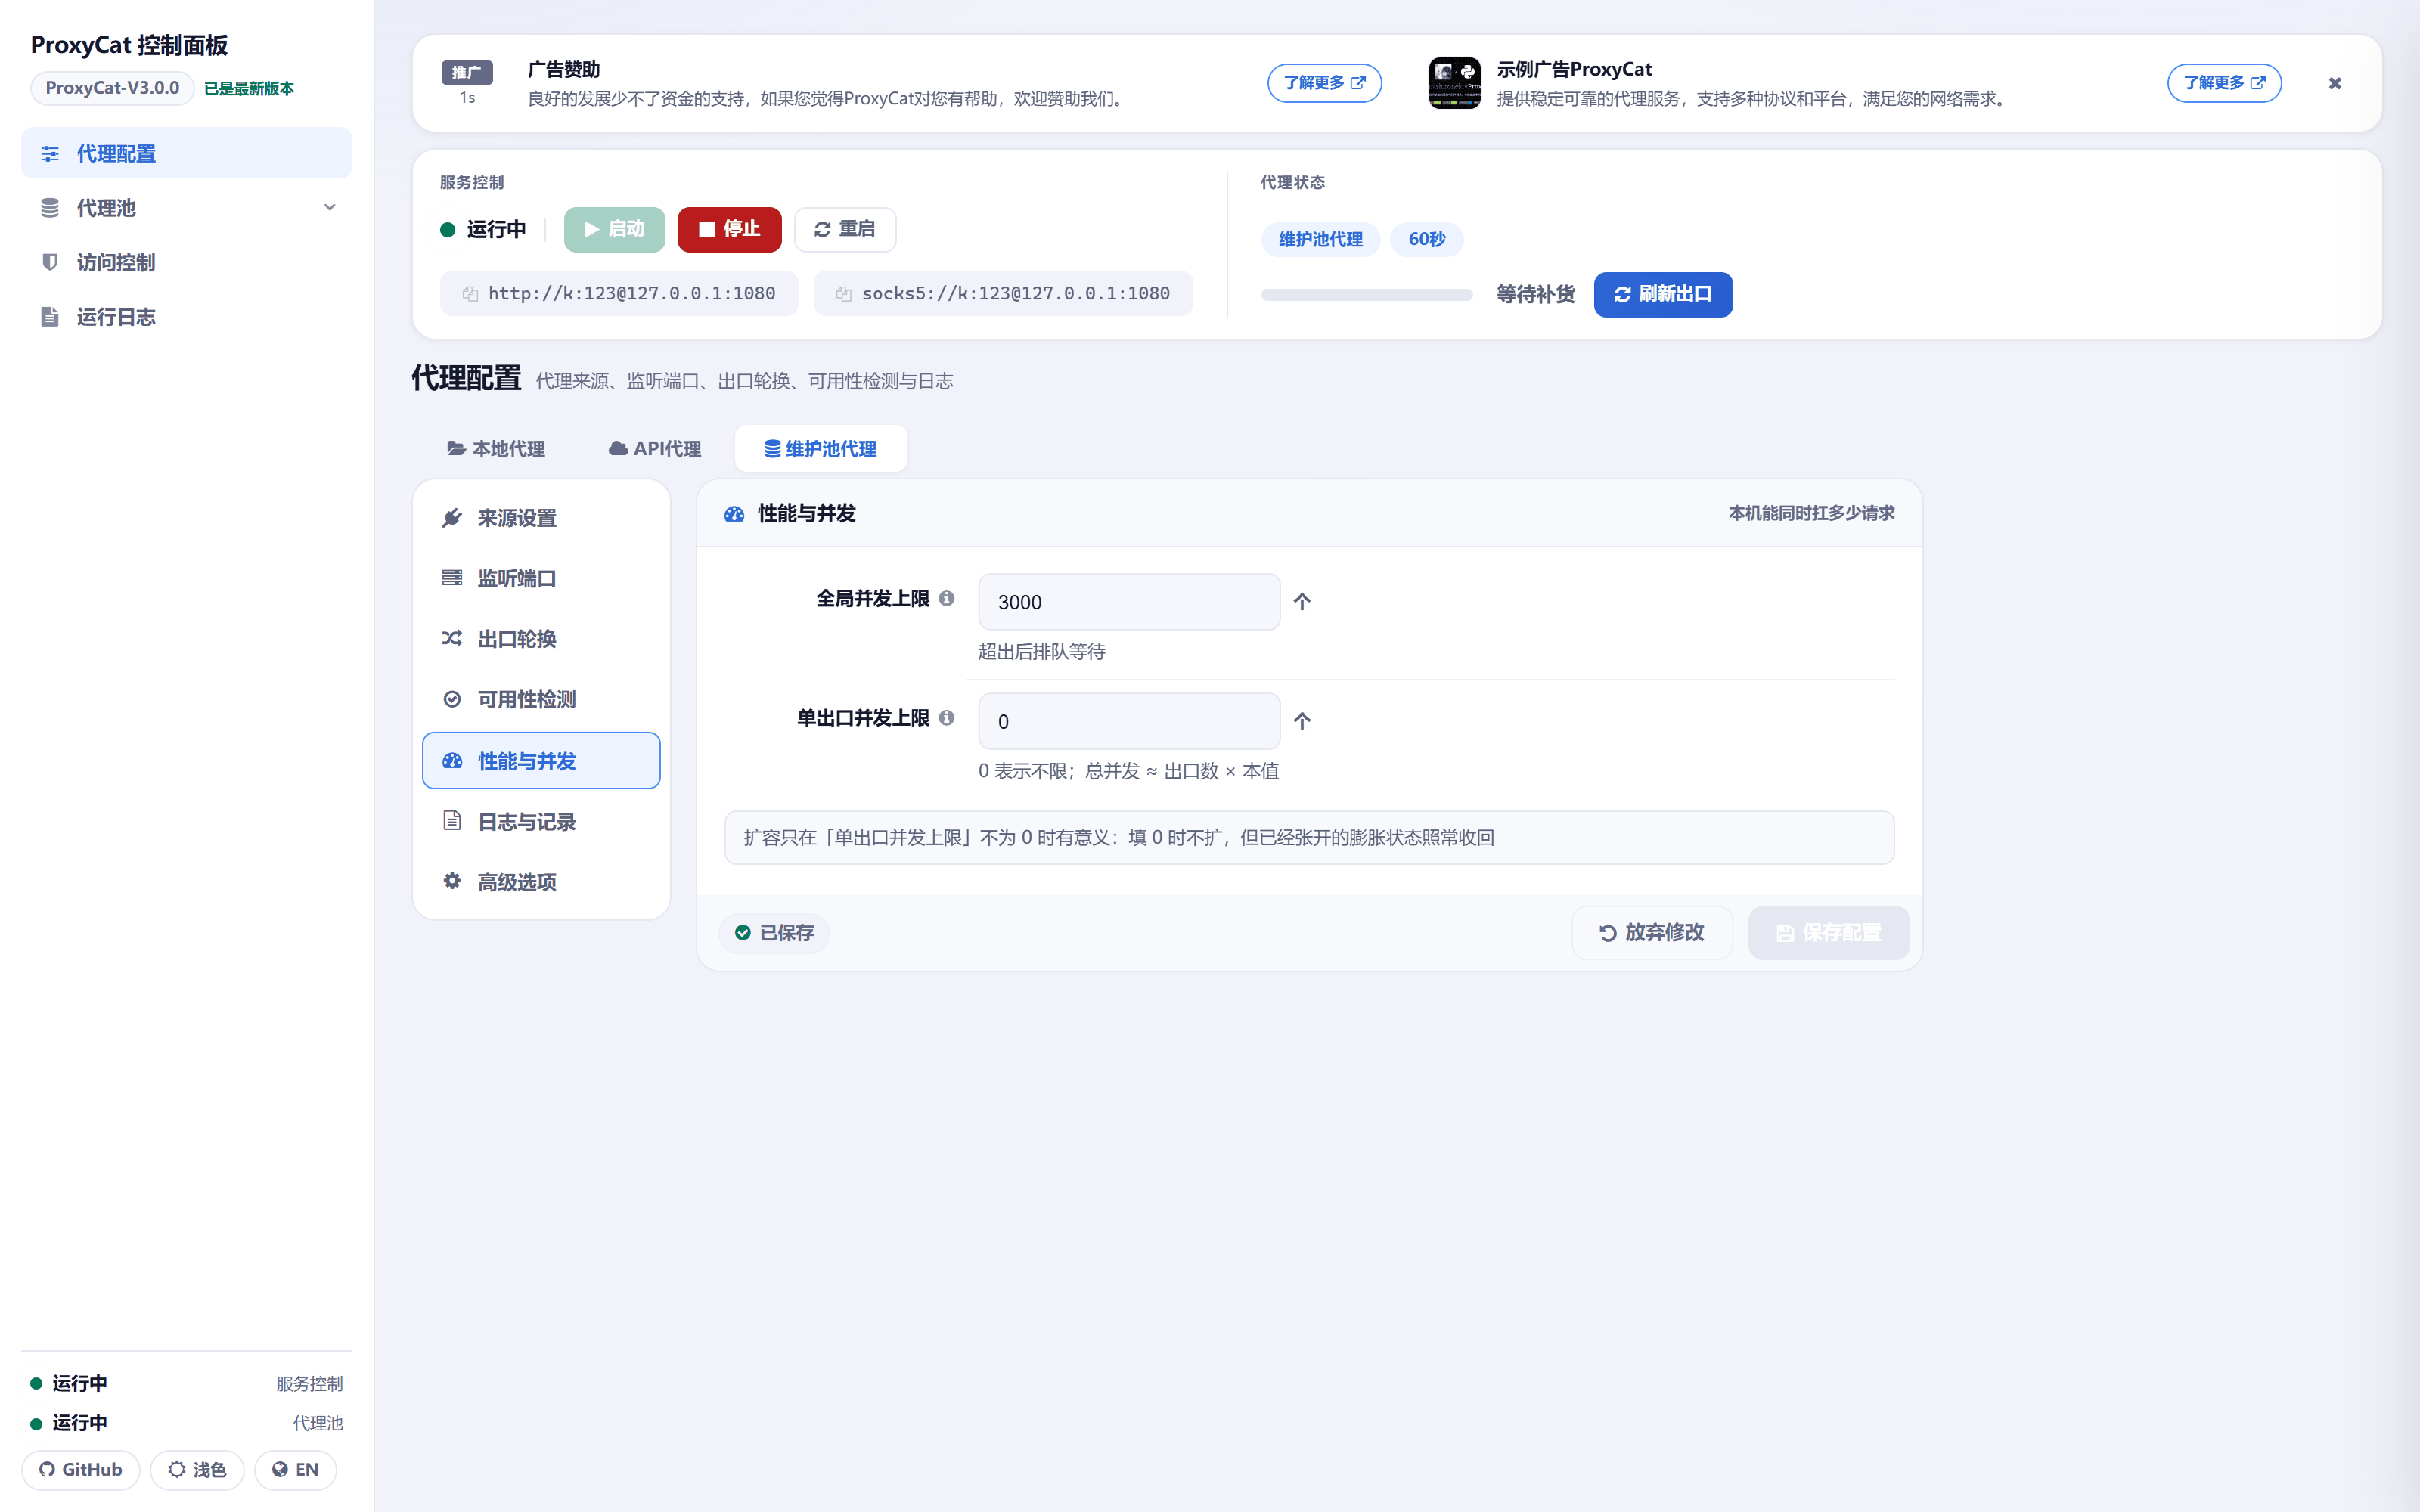Open 出口轮换 section
Screen dimensions: 2420x1512
(541, 639)
